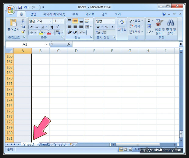Merge and center cells

coord(87,27)
